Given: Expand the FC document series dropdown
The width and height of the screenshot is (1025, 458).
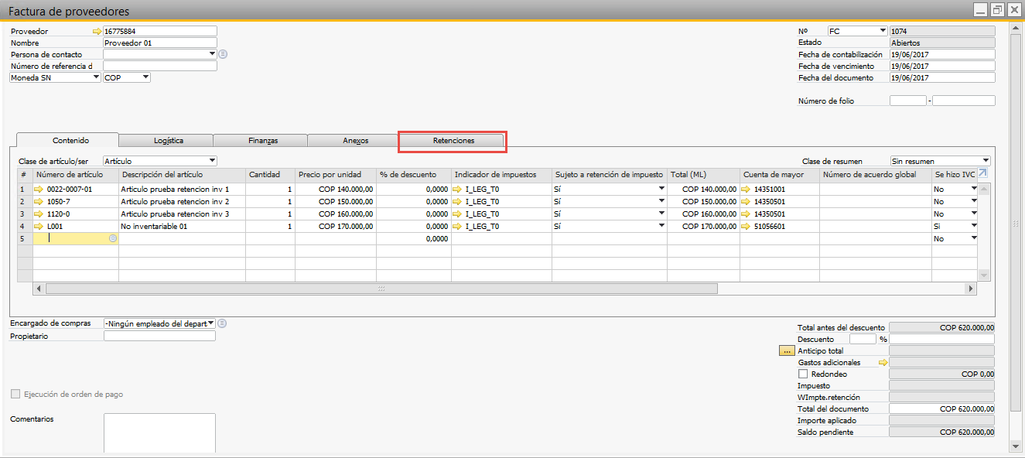Looking at the screenshot, I should point(882,31).
